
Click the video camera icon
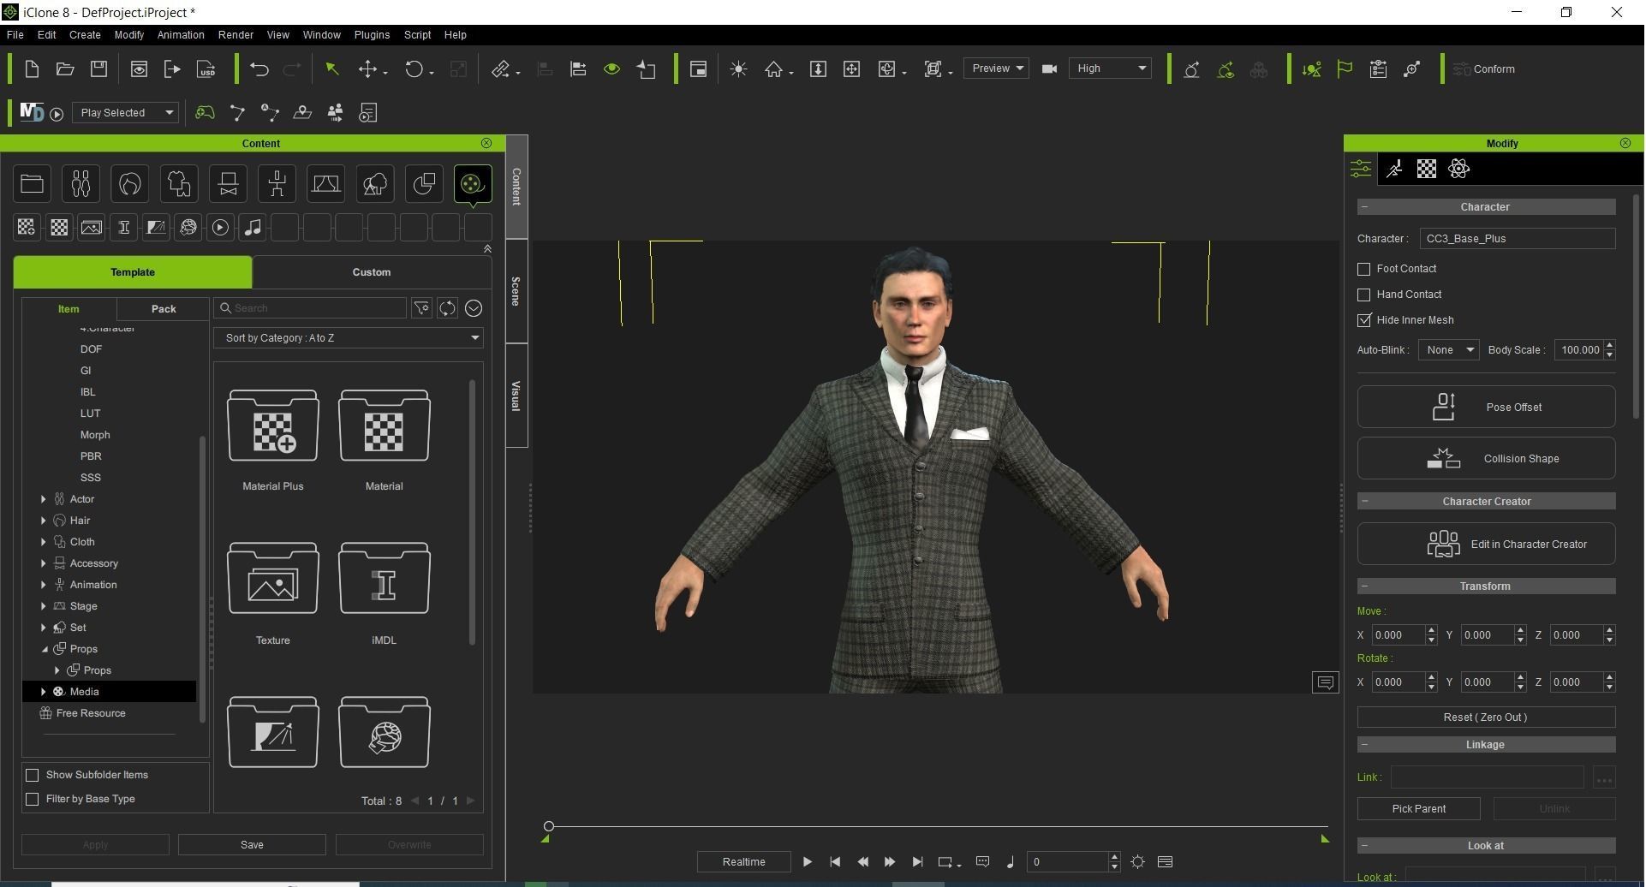pos(1049,68)
